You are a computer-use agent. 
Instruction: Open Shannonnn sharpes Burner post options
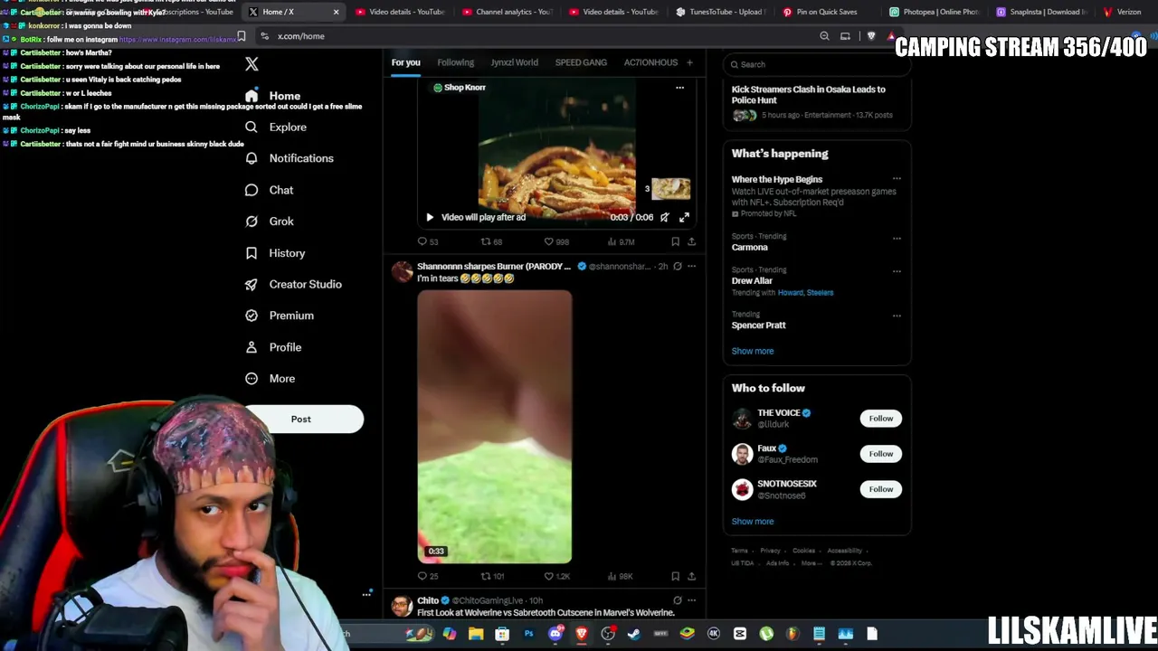click(x=691, y=267)
